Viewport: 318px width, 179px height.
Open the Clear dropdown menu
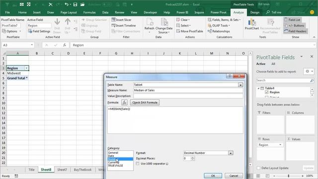point(183,20)
